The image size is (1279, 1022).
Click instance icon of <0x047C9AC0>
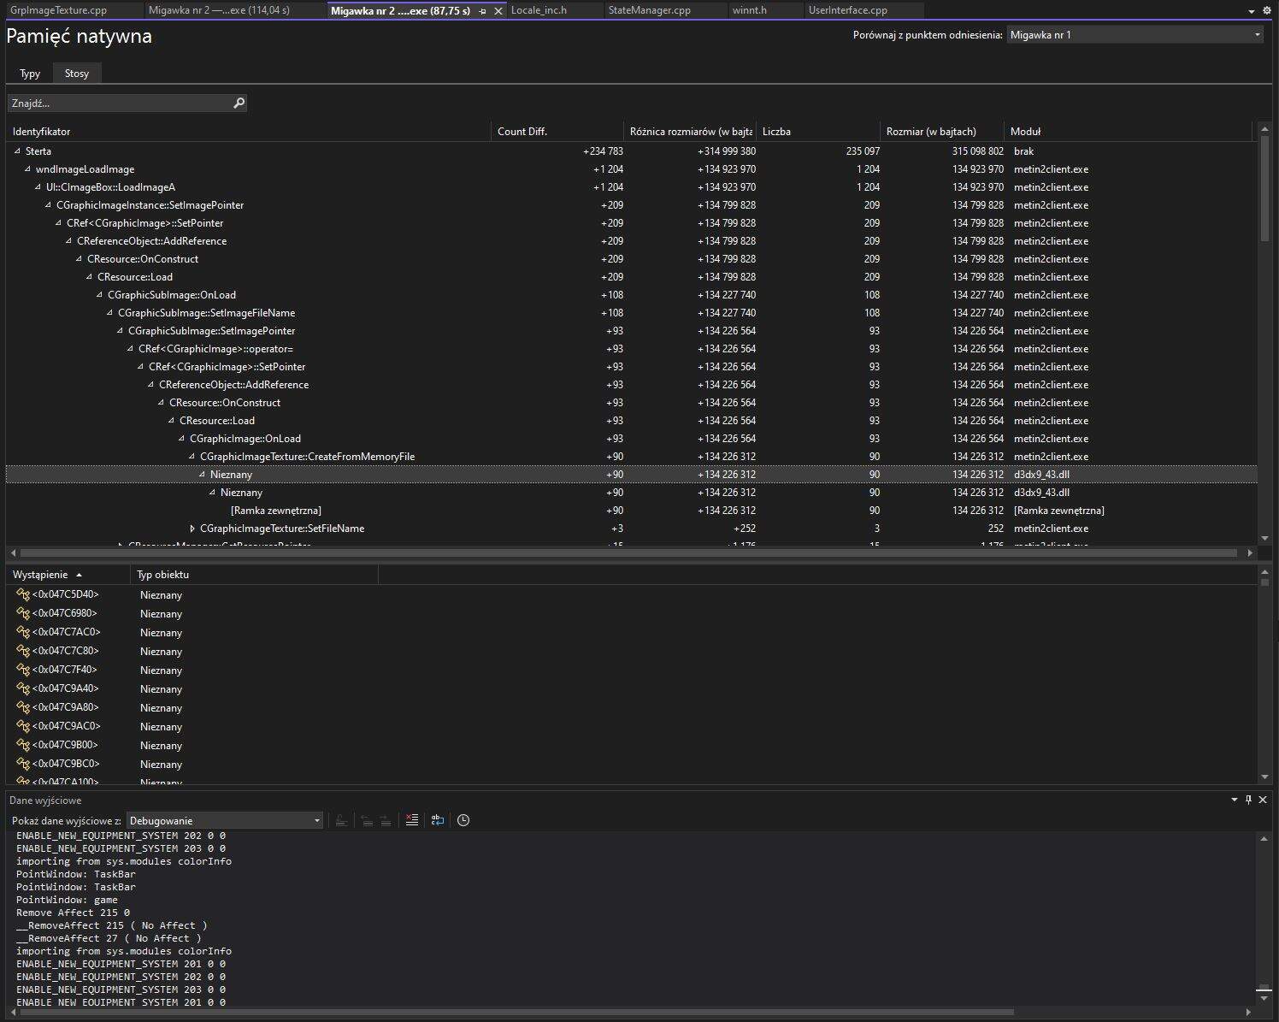23,726
